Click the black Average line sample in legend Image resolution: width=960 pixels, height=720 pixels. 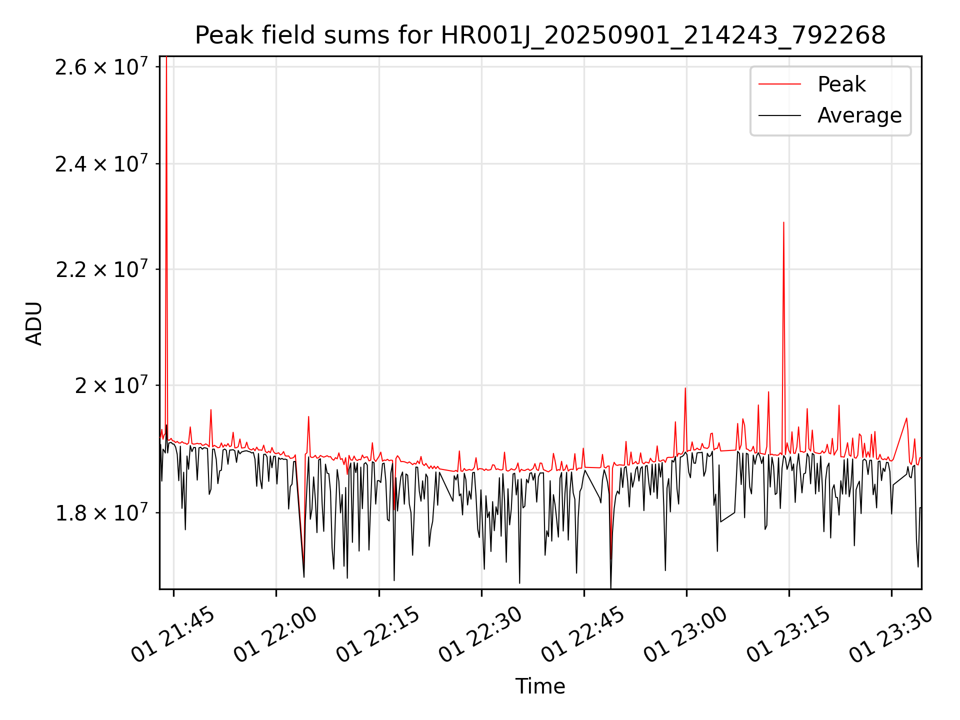779,115
